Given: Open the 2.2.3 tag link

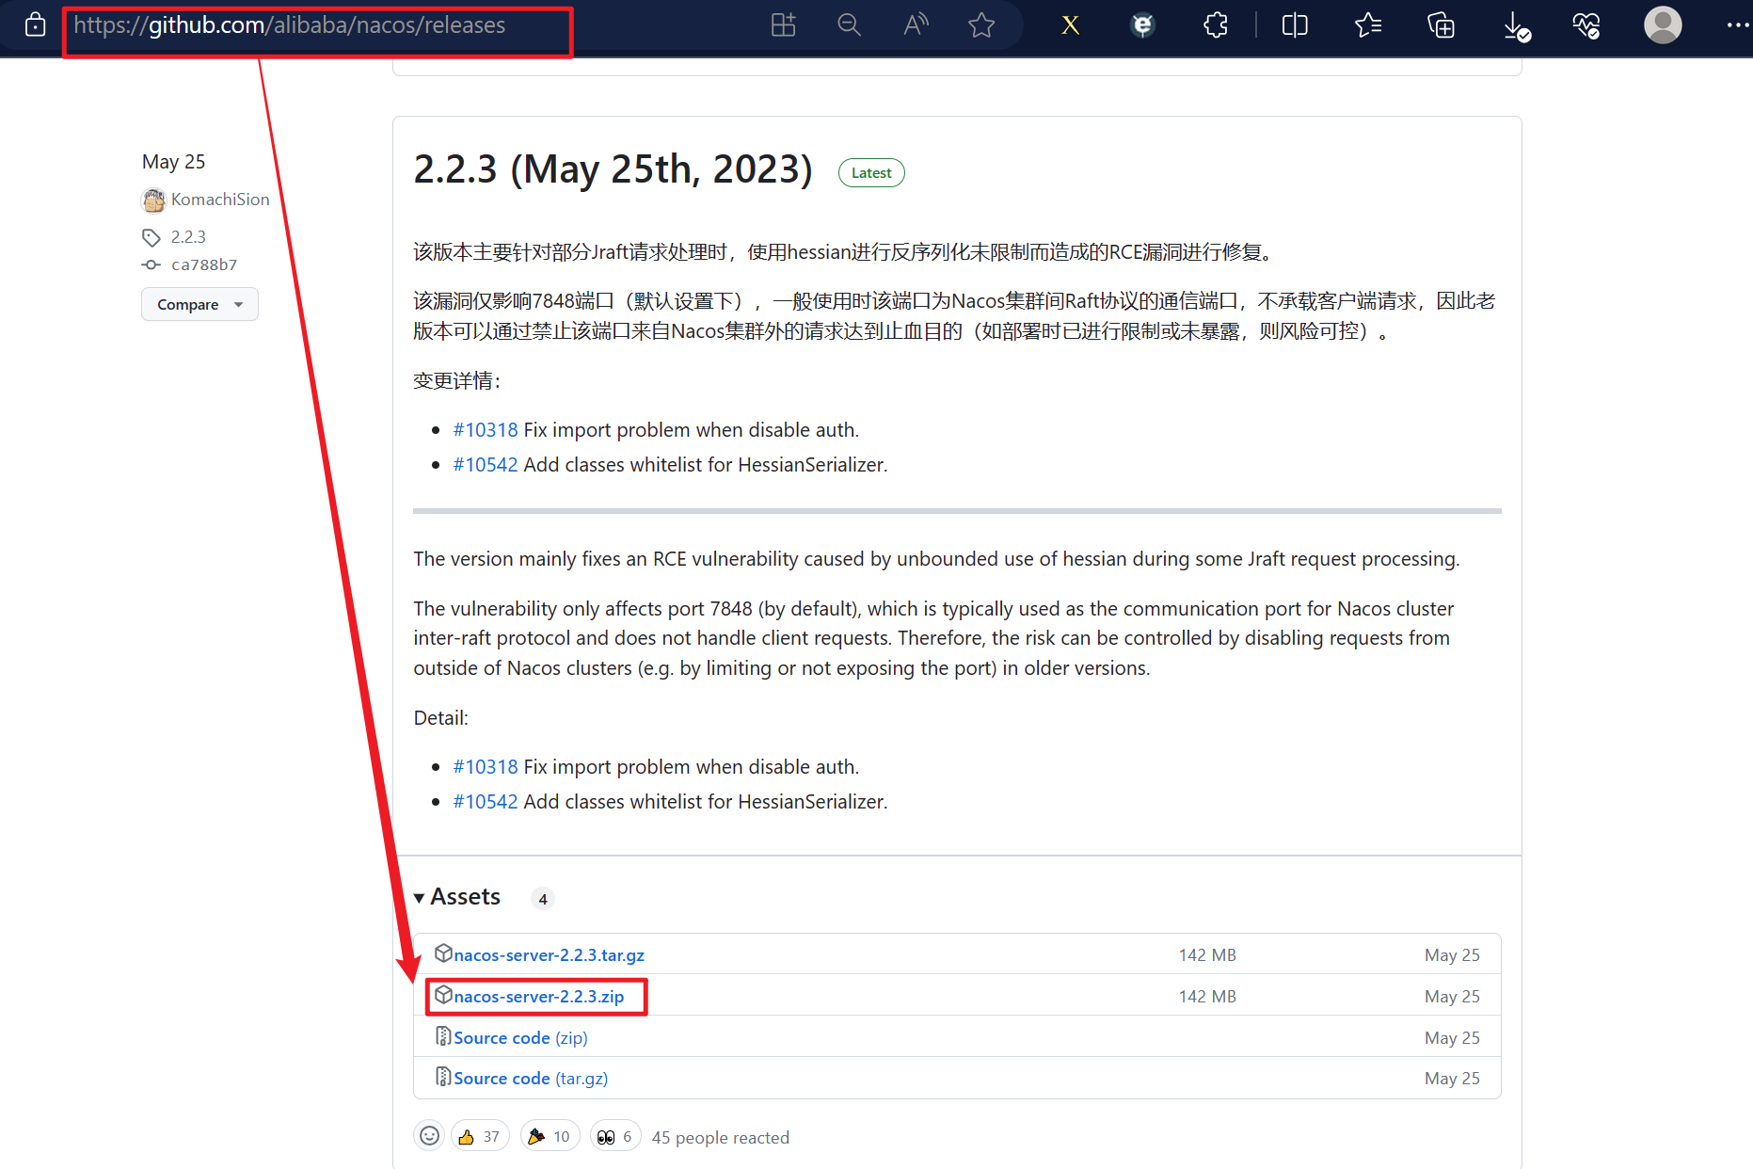Looking at the screenshot, I should (x=188, y=237).
